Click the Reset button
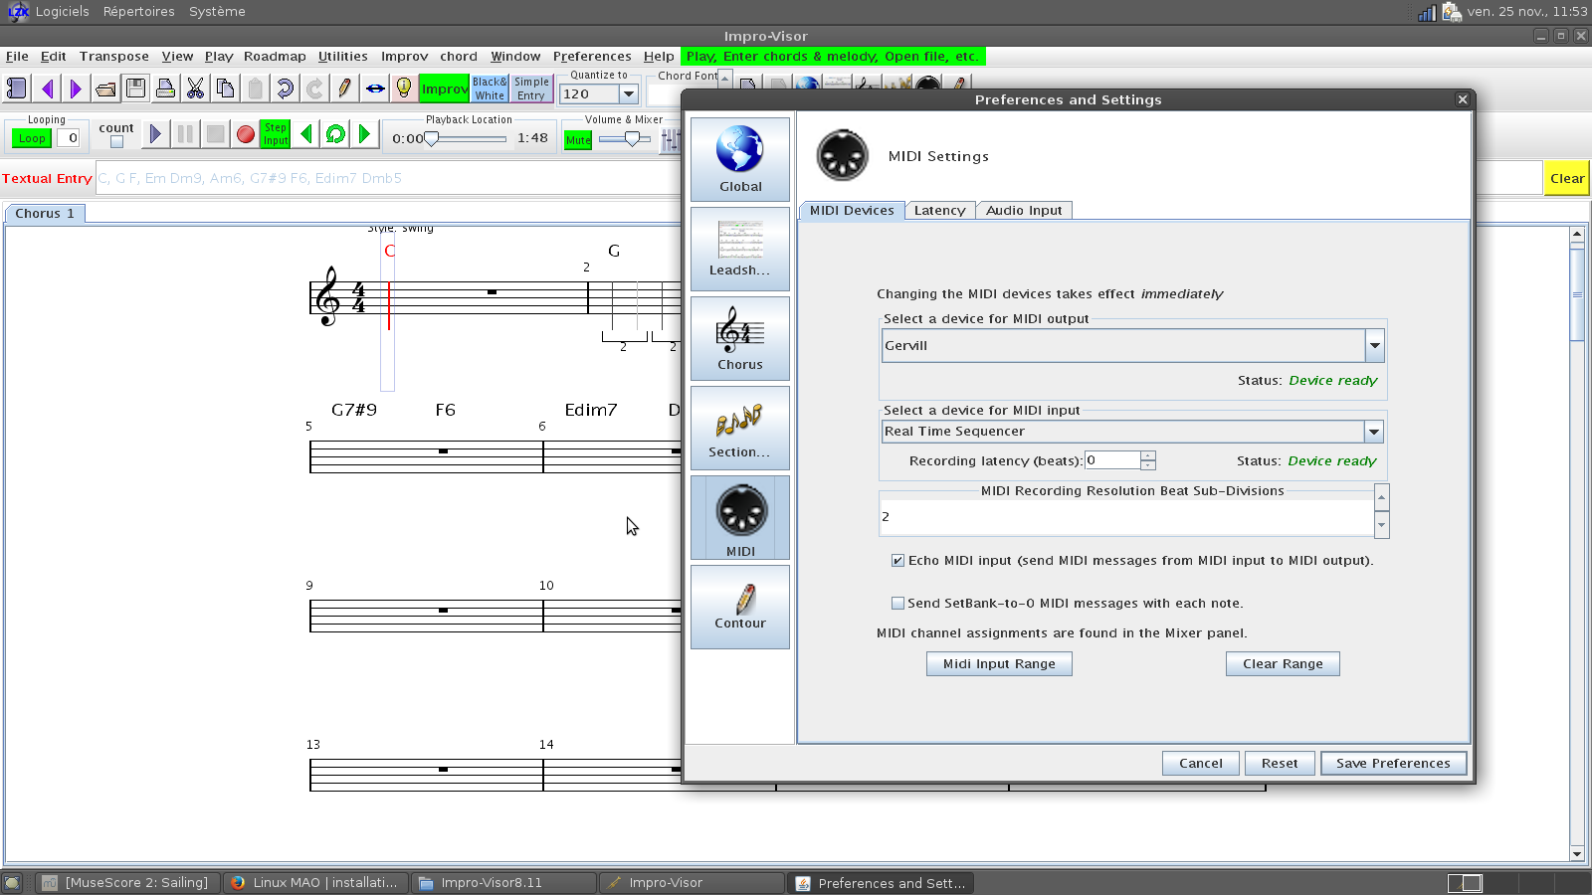The width and height of the screenshot is (1592, 895). click(1280, 764)
